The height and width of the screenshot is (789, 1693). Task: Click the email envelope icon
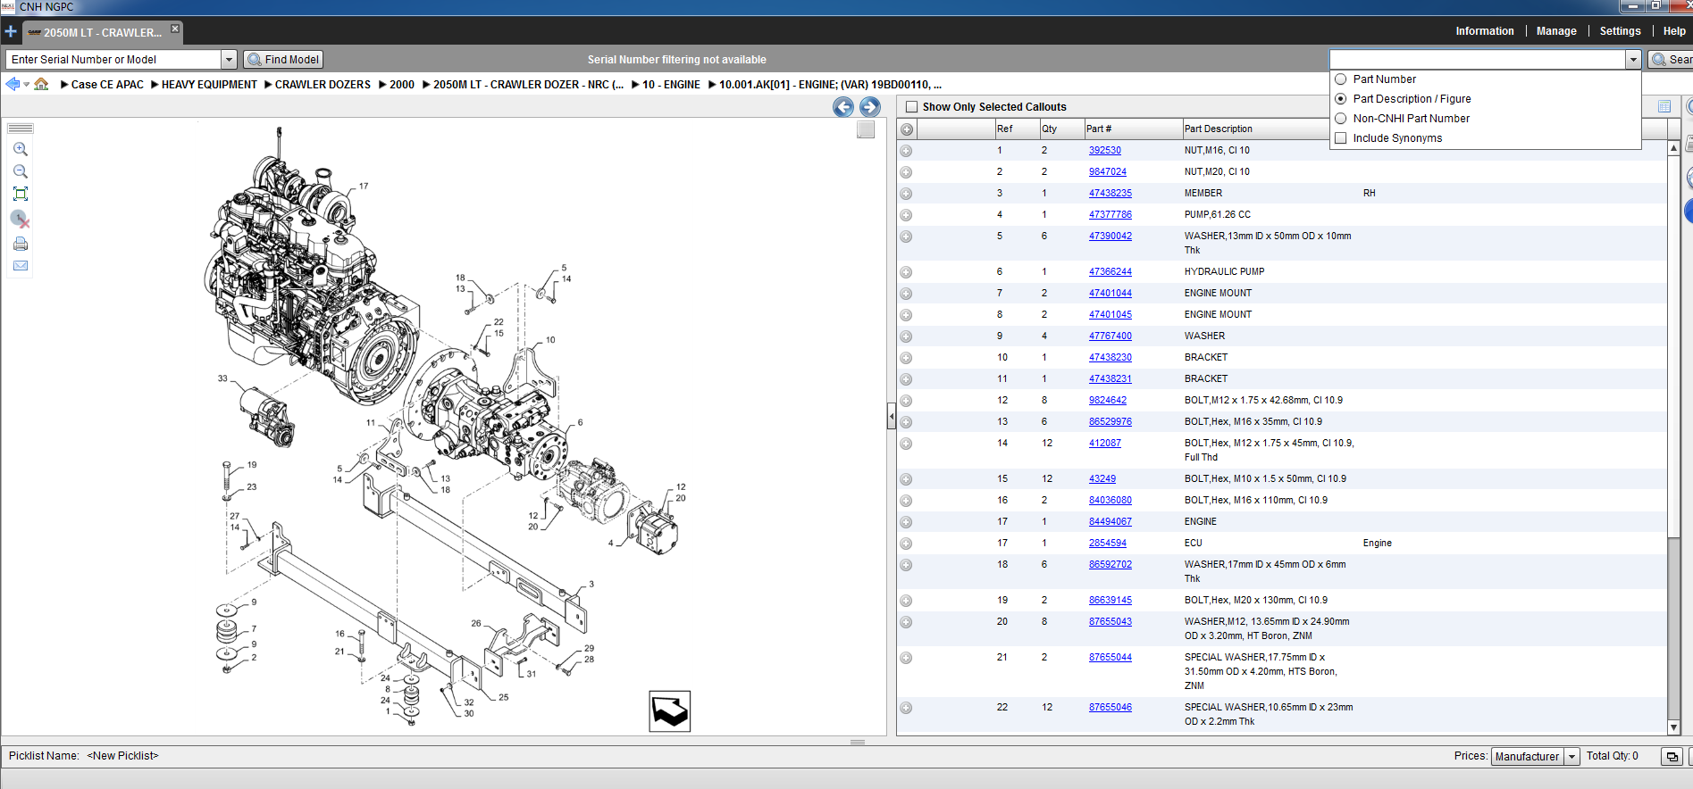coord(21,266)
